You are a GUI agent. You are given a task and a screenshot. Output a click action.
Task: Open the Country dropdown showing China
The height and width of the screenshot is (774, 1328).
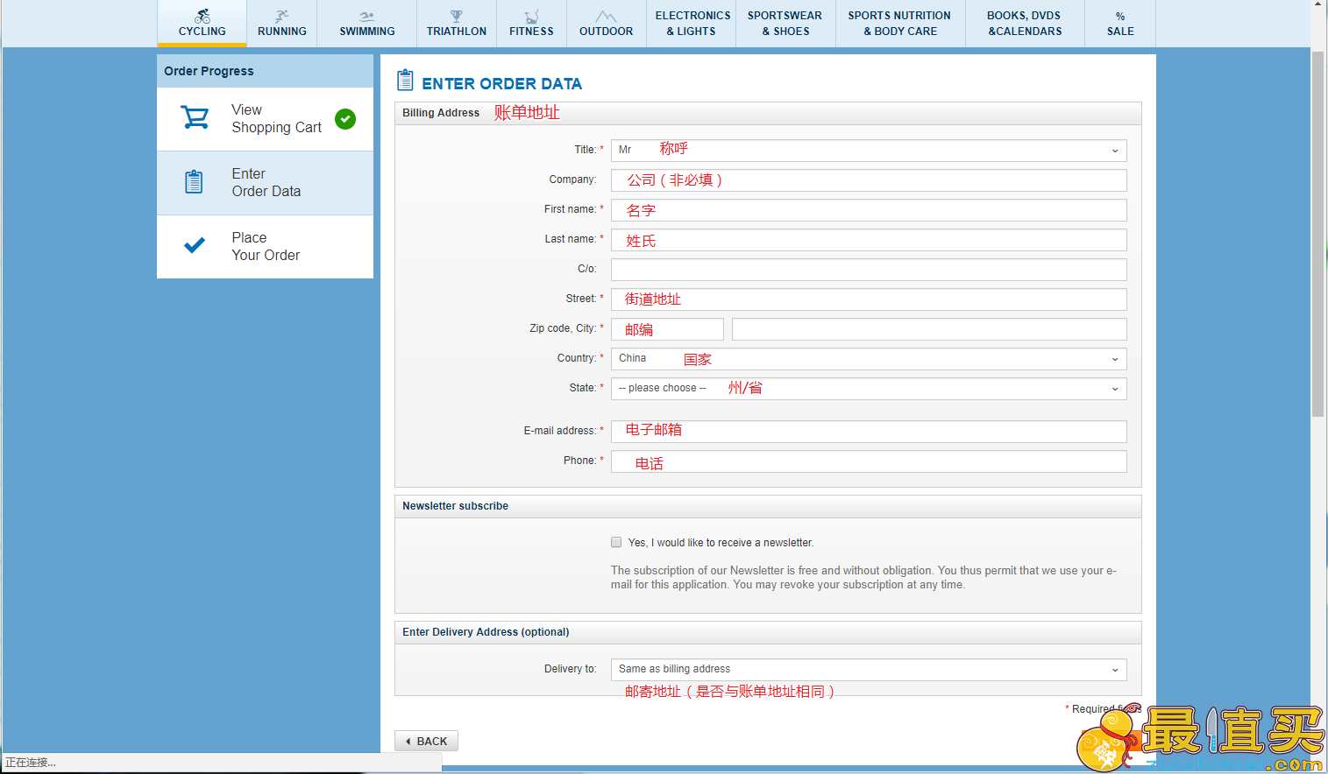(x=869, y=359)
